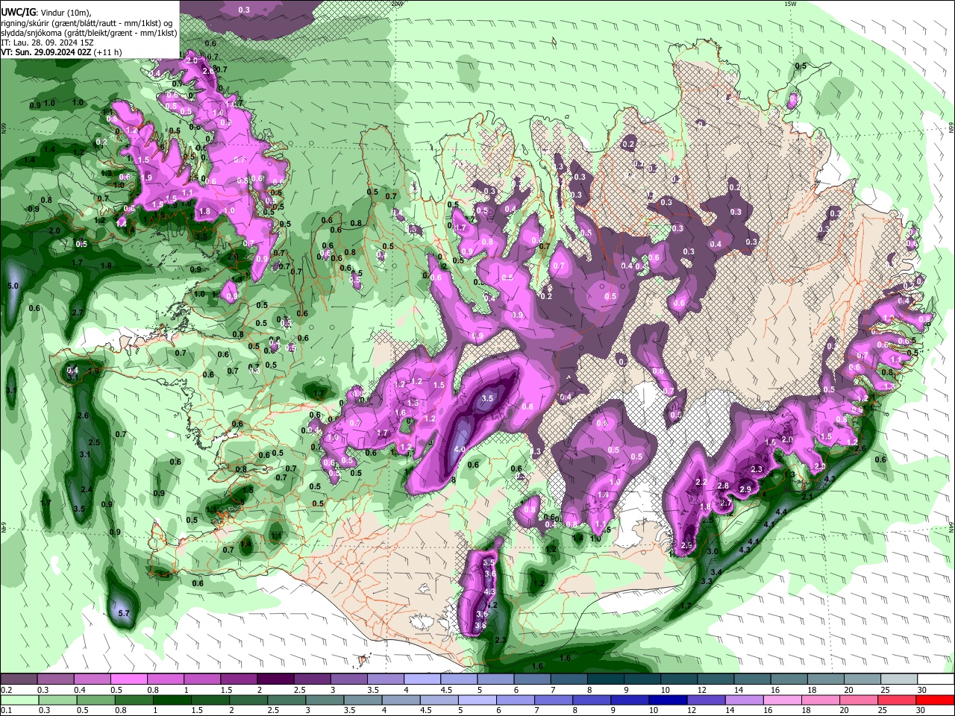Click the palest green rain swatch between 0.1 and 0.3
955x716 pixels.
tap(19, 699)
